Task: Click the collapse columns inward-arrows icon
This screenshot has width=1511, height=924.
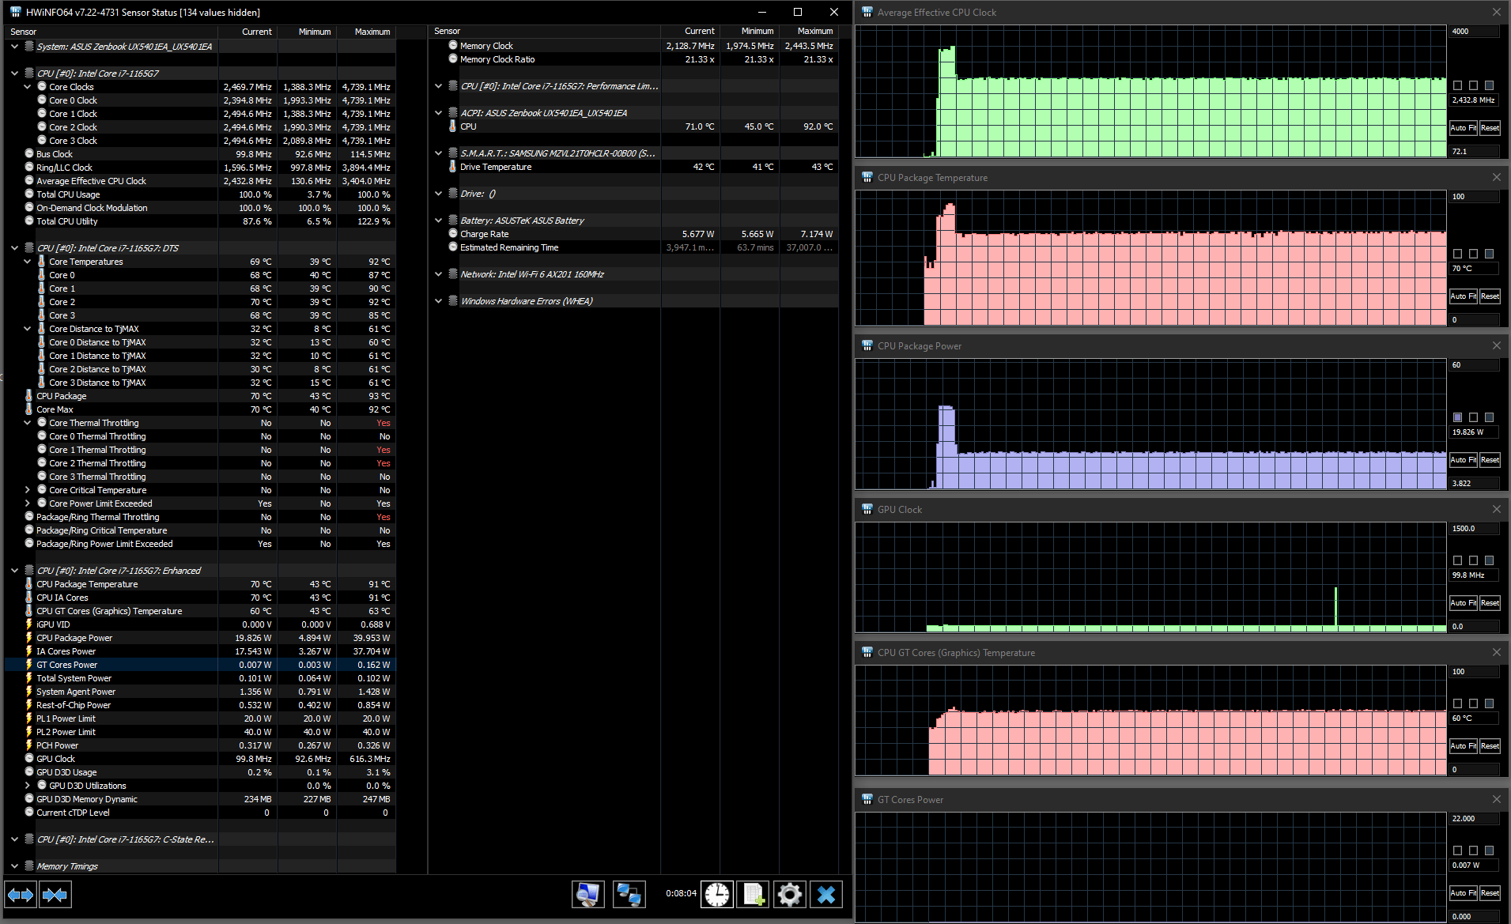Action: [x=55, y=895]
